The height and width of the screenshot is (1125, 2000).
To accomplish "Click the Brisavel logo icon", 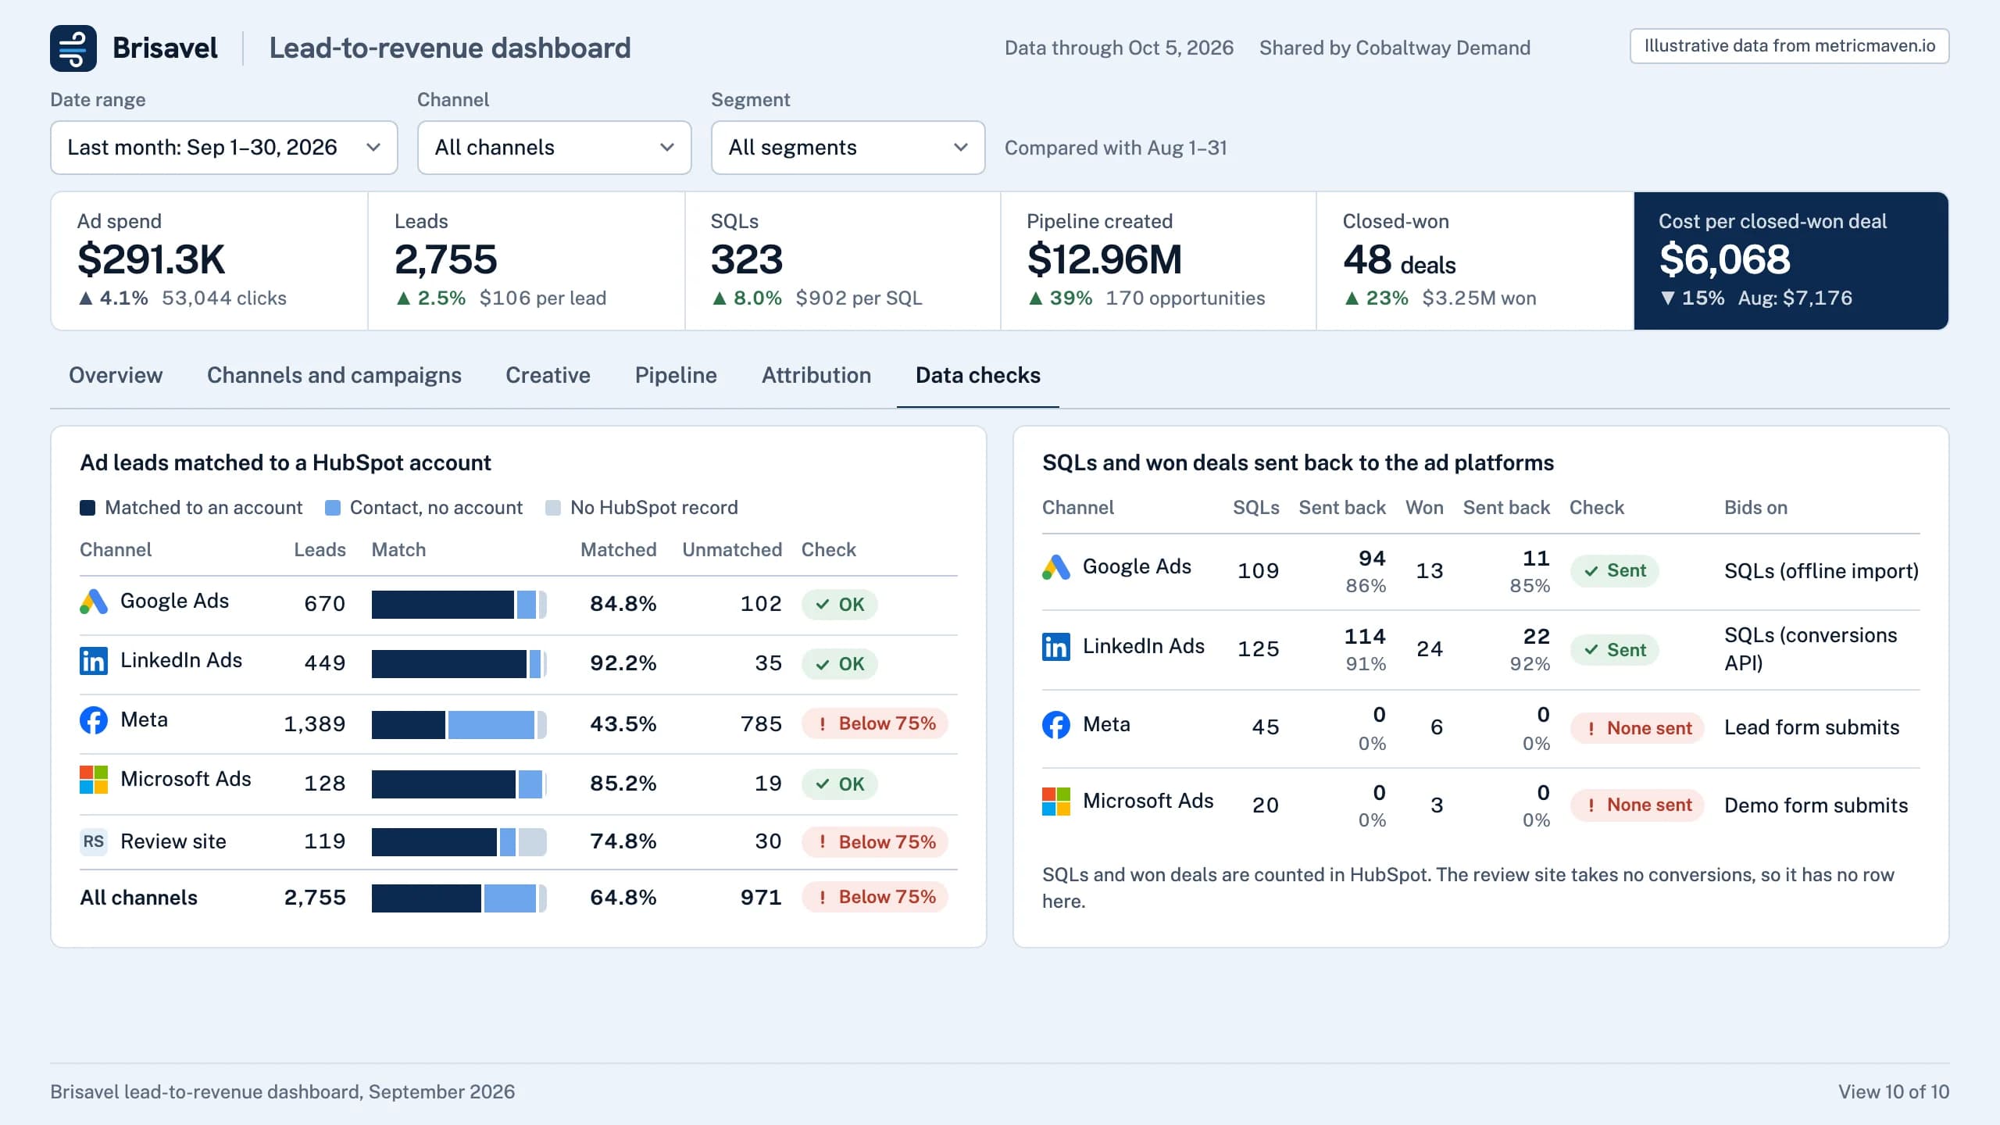I will tap(73, 48).
